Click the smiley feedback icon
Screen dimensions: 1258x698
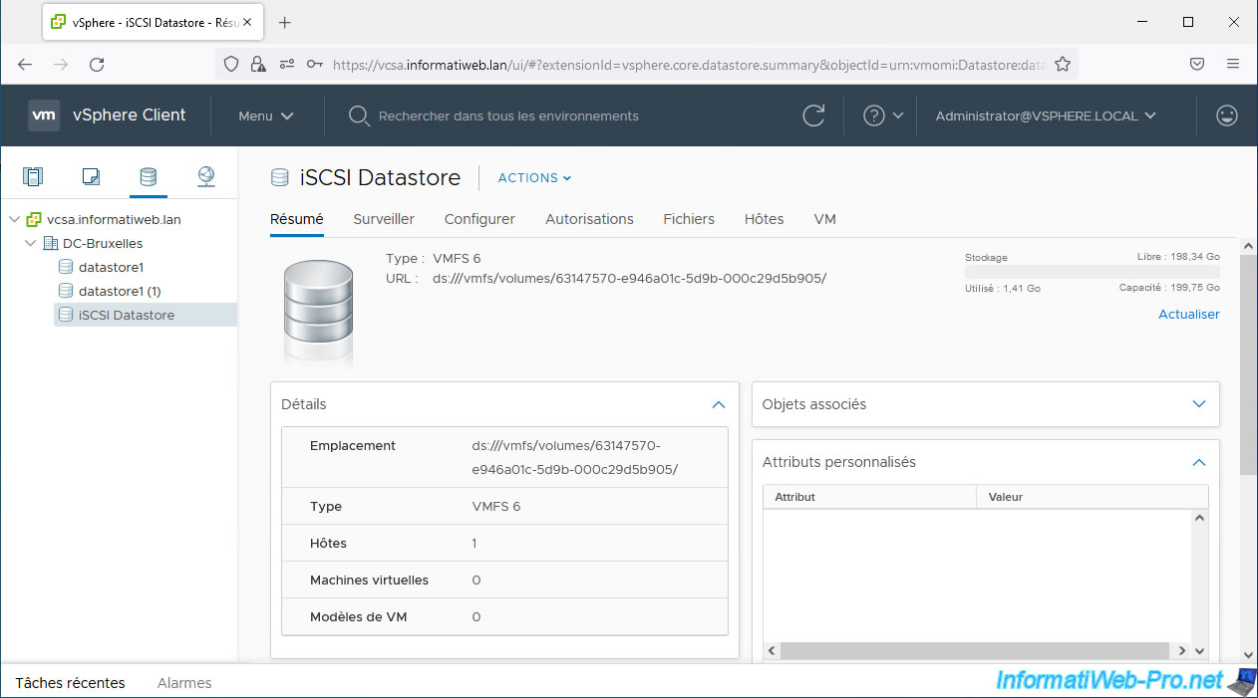pyautogui.click(x=1227, y=116)
